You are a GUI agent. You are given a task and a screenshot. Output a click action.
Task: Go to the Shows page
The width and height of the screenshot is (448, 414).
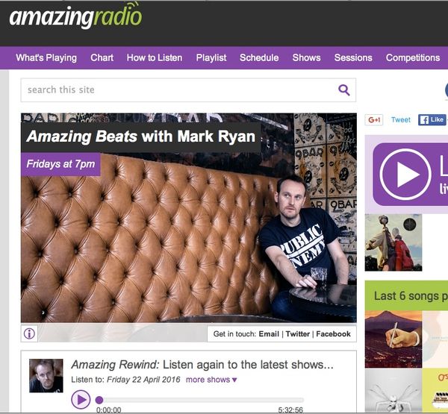pyautogui.click(x=307, y=57)
